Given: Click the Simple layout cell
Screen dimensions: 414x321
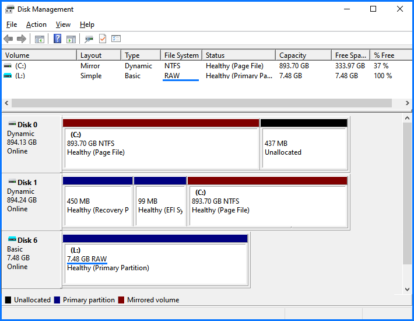Looking at the screenshot, I should coord(91,76).
